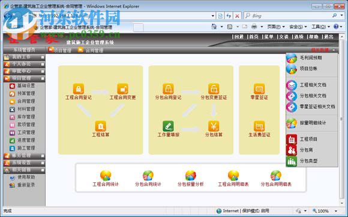Open the address bar history dropdown arrow
Image resolution: width=348 pixels, height=217 pixels.
[212, 16]
